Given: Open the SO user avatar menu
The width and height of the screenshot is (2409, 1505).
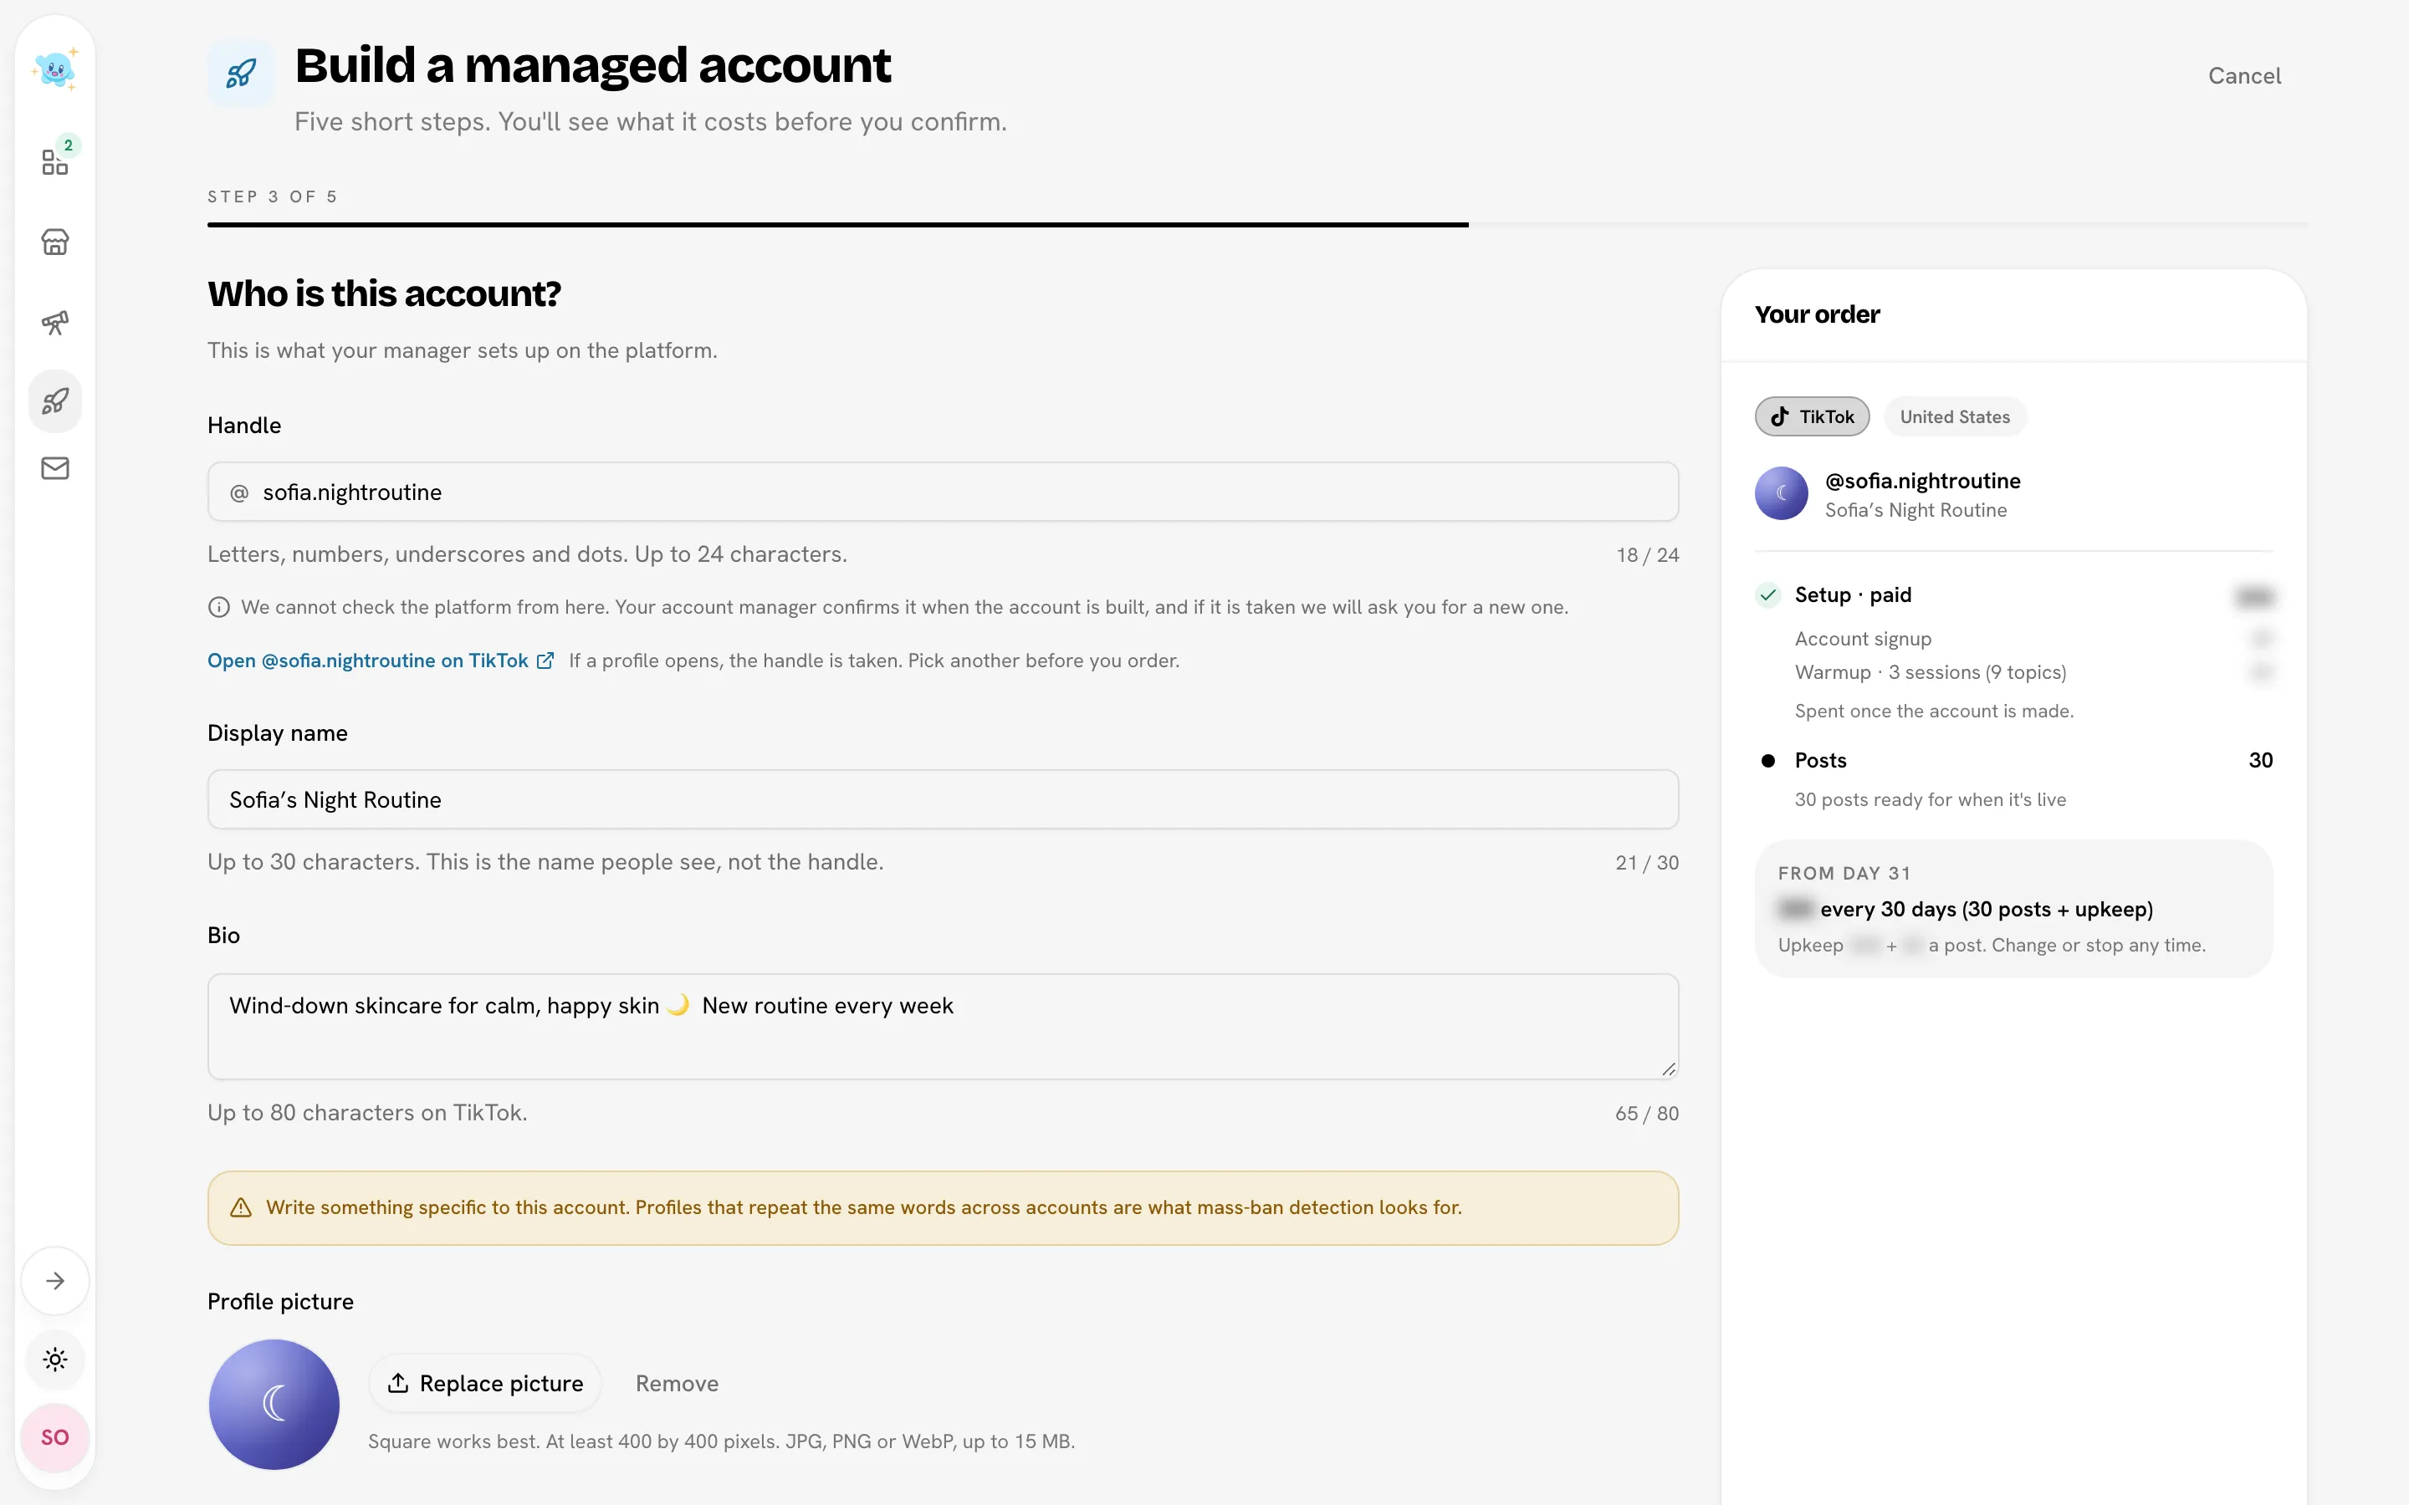Looking at the screenshot, I should click(54, 1437).
